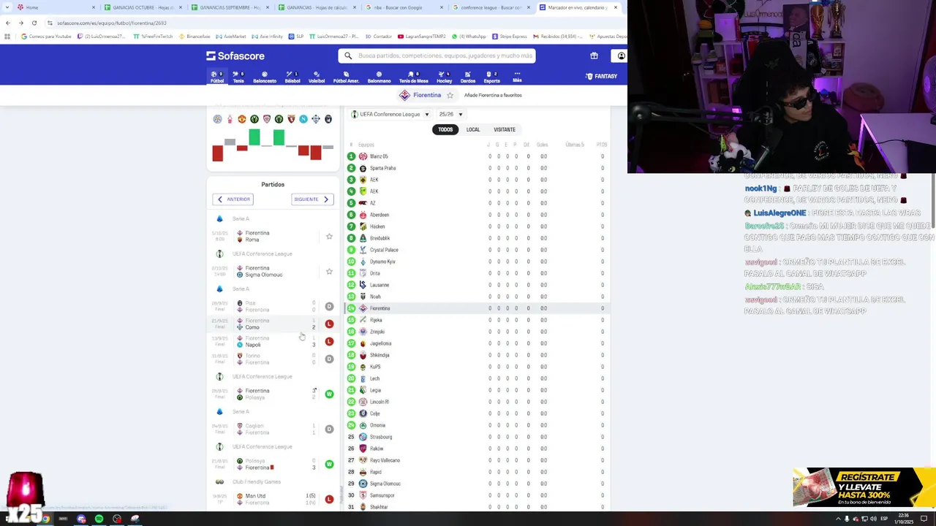
Task: Select the Béisbol sport icon
Action: [292, 77]
